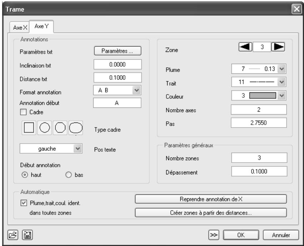Click the Paramètres ... button
This screenshot has width=304, height=246.
click(x=118, y=51)
